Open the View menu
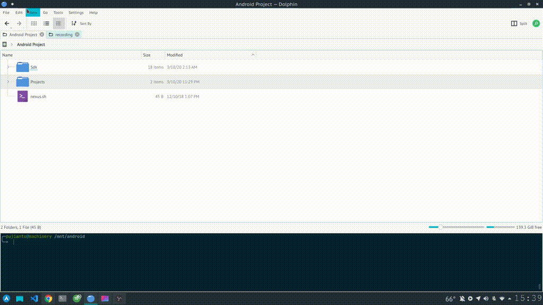543x305 pixels. pyautogui.click(x=33, y=13)
